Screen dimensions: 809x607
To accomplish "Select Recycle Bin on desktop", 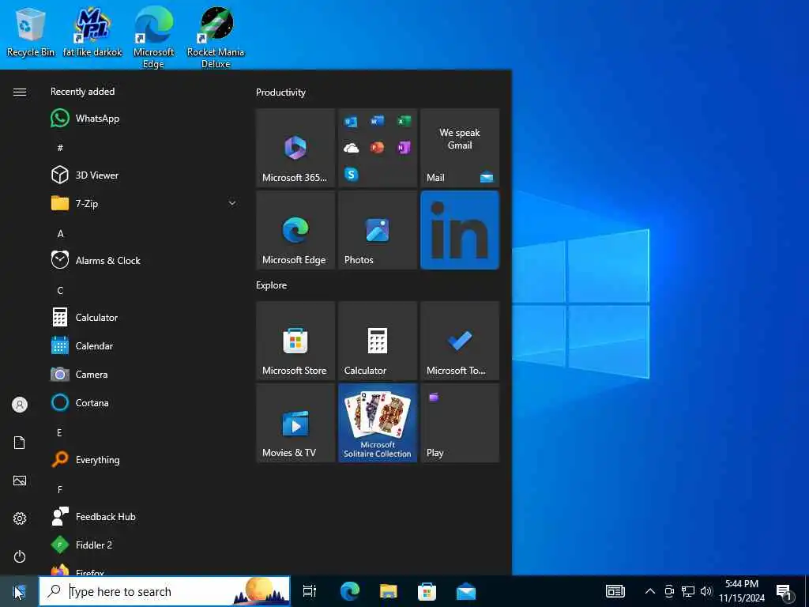I will click(x=31, y=32).
